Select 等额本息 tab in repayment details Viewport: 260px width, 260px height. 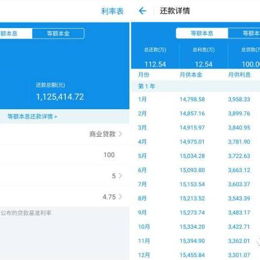click(202, 33)
